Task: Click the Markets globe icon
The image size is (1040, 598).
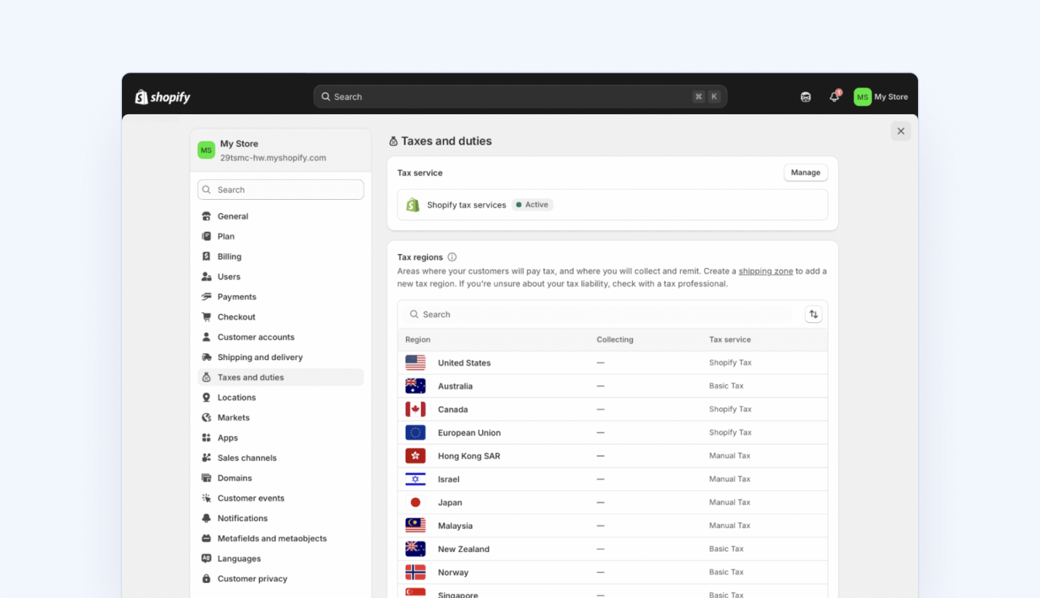Action: coord(206,417)
